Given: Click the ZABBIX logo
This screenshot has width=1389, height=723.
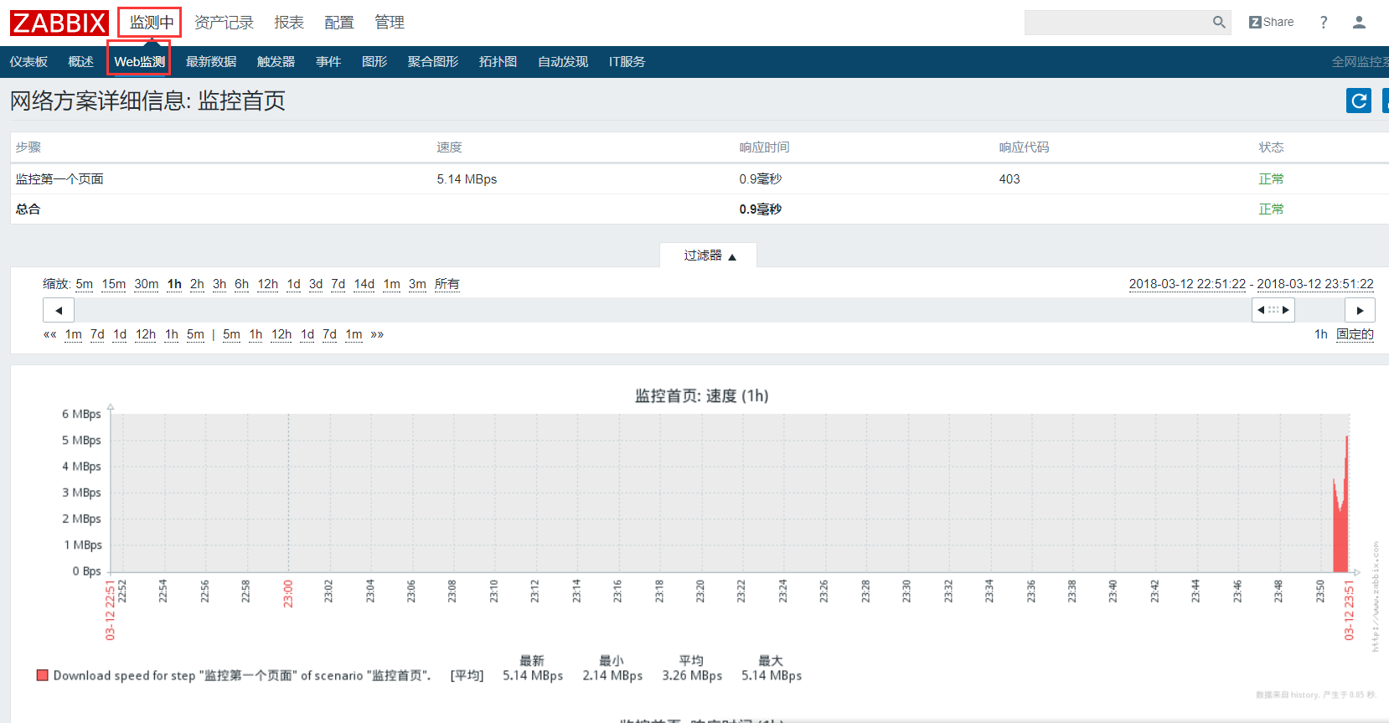Looking at the screenshot, I should tap(59, 23).
